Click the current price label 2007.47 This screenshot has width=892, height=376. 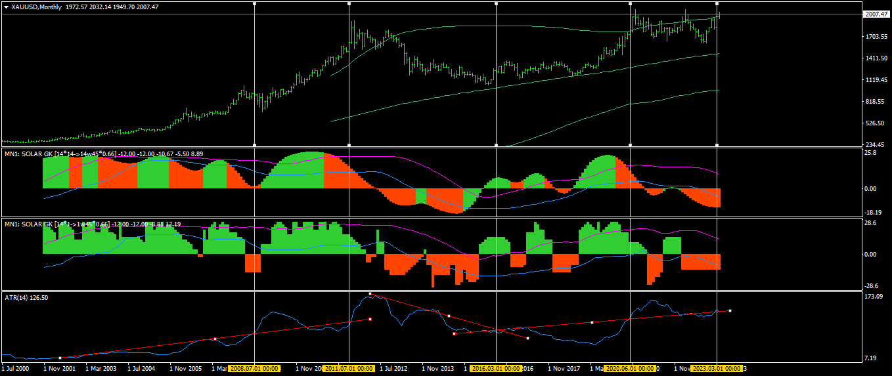click(876, 14)
